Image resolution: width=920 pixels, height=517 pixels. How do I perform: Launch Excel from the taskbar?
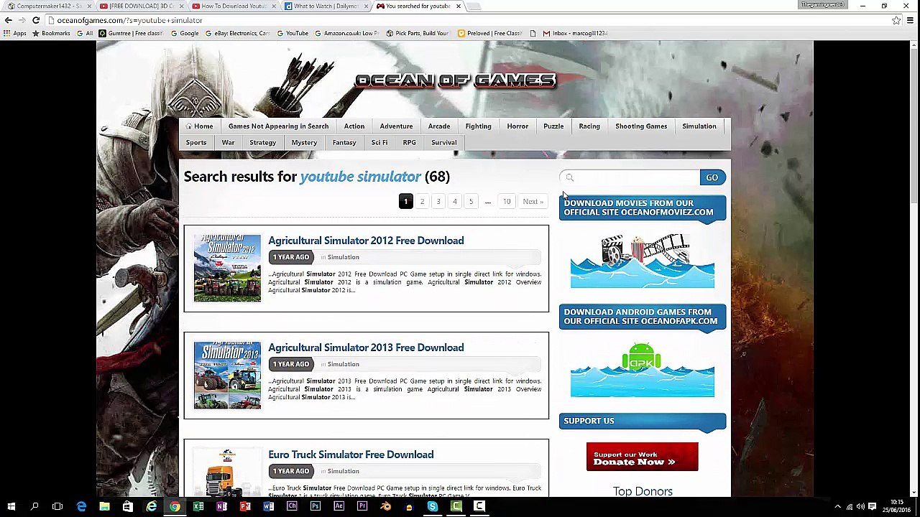click(198, 507)
